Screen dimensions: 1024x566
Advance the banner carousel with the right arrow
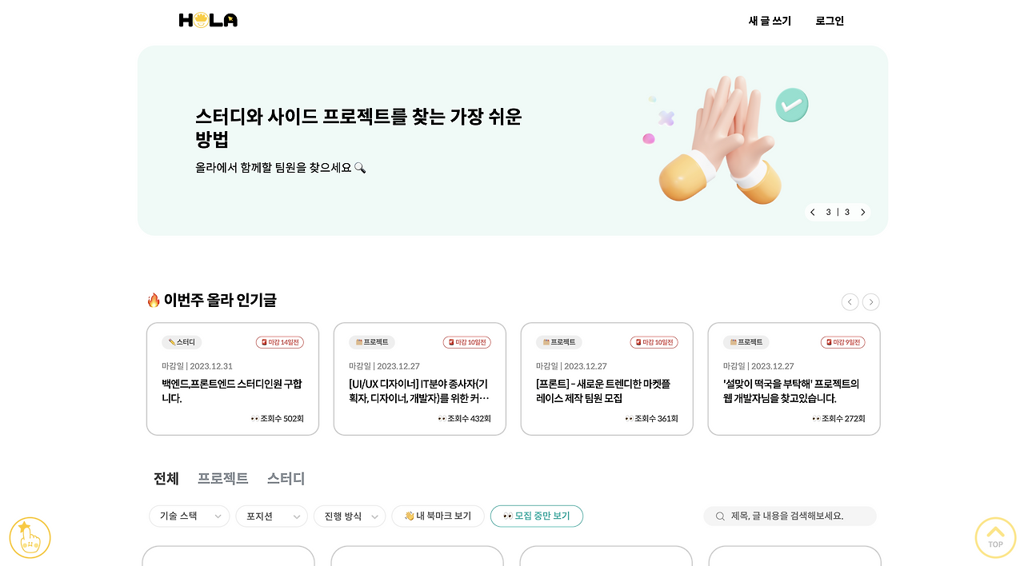pos(862,212)
